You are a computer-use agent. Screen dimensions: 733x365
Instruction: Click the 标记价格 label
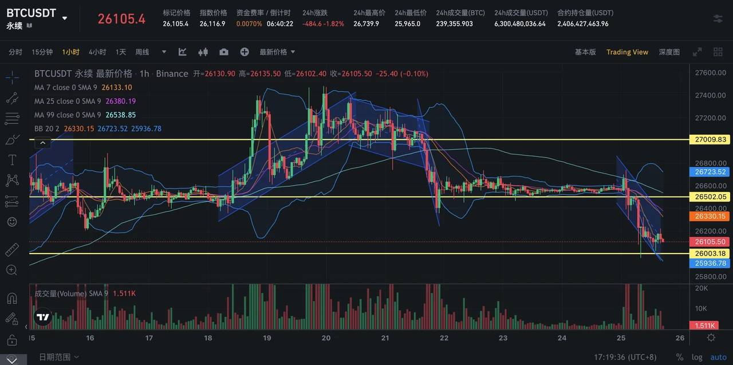176,13
